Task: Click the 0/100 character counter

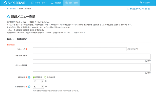Action: pyautogui.click(x=148, y=61)
